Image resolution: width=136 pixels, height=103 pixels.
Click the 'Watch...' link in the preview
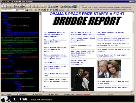[x=47, y=87]
